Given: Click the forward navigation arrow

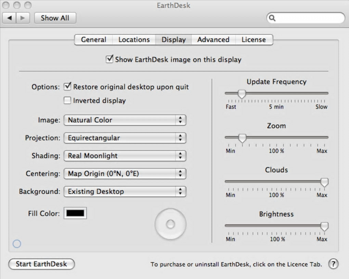Looking at the screenshot, I should pyautogui.click(x=23, y=18).
